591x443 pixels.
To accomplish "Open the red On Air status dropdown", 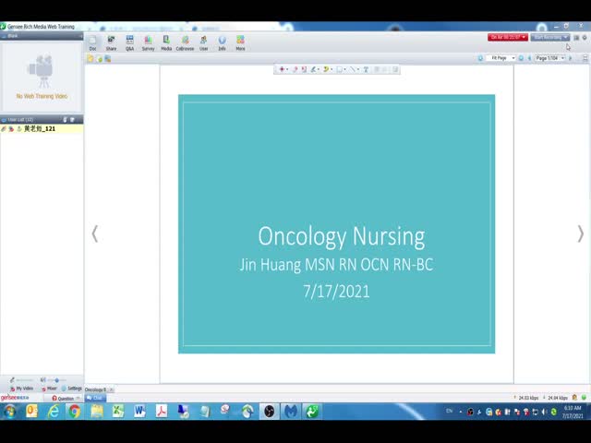I will point(508,37).
